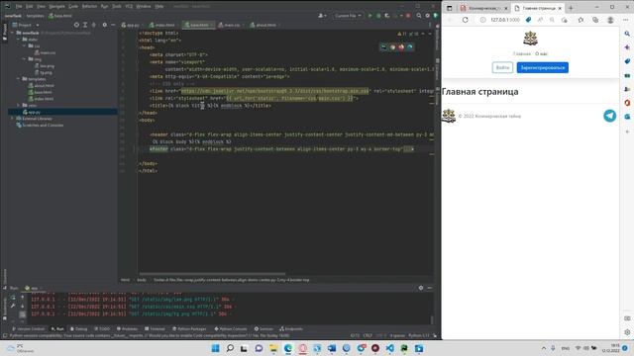The width and height of the screenshot is (634, 356).
Task: Open the Refactor menu
Action: click(x=89, y=7)
